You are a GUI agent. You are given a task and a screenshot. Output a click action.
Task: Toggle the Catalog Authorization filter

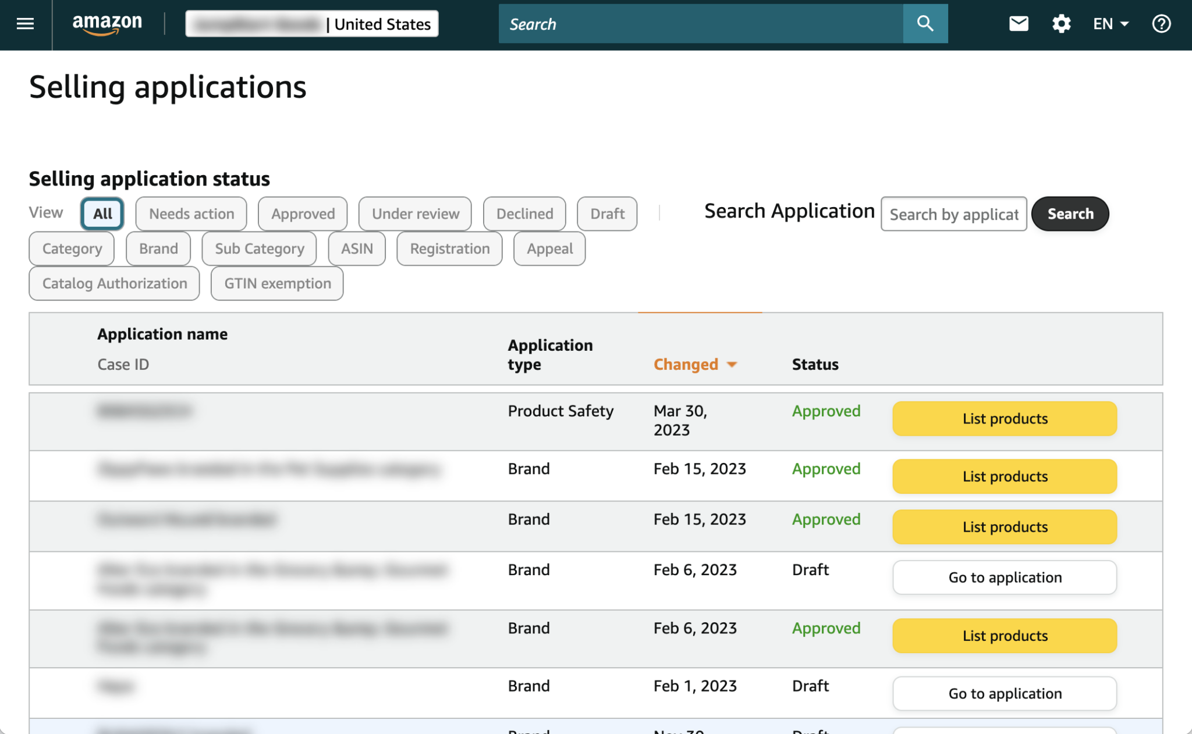[113, 283]
